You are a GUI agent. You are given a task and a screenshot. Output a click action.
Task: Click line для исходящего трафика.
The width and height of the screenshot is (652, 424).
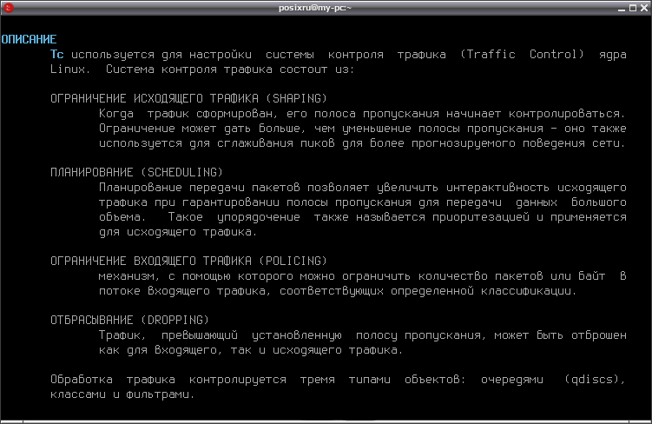tap(178, 232)
